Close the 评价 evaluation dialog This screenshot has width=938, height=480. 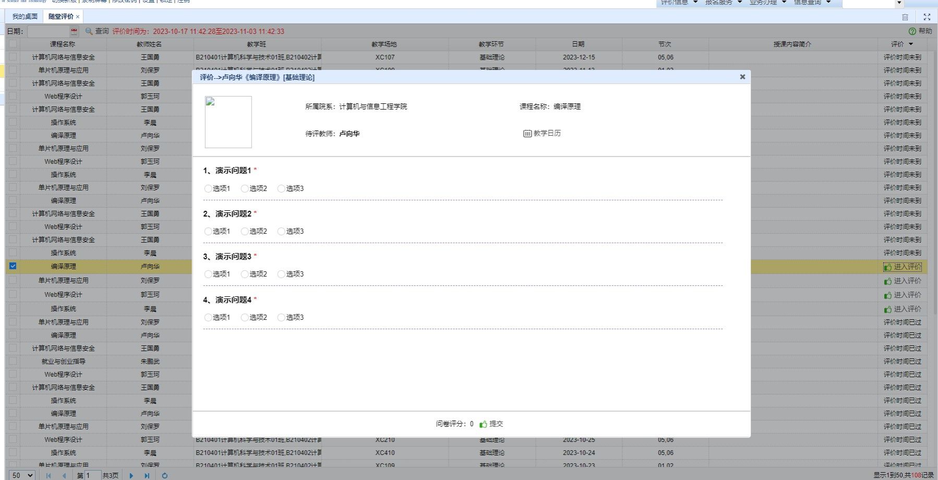coord(742,77)
